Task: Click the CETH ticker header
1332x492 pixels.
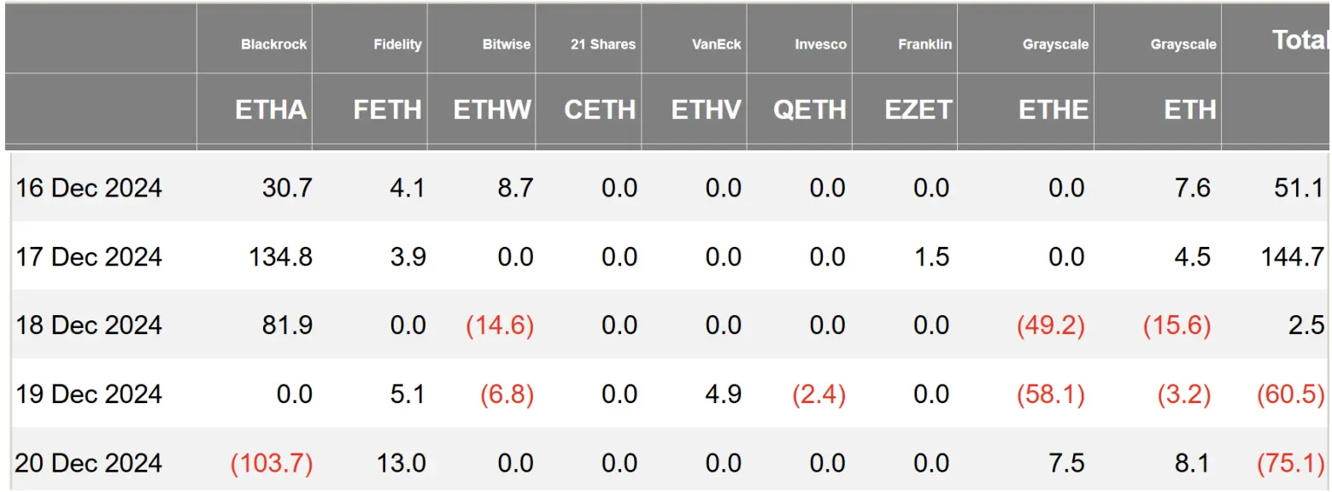Action: pos(600,109)
